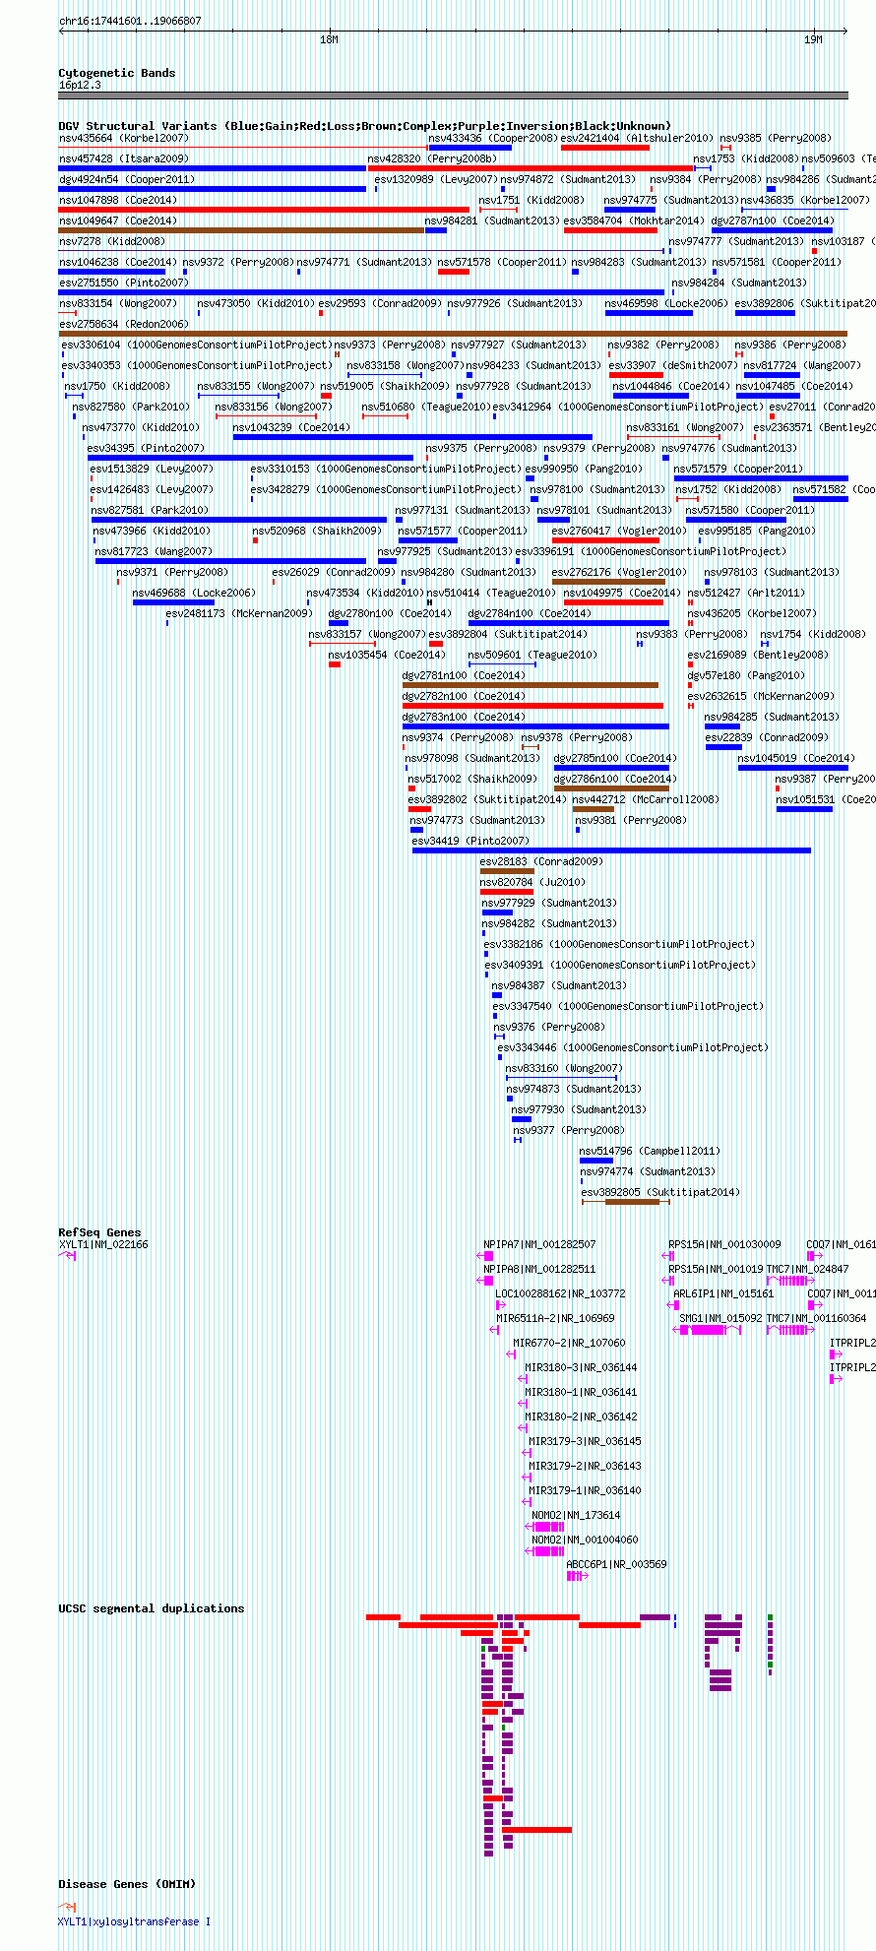Open the NOMO2|NM_001004060 gene label
876x1951 pixels.
(x=585, y=1540)
